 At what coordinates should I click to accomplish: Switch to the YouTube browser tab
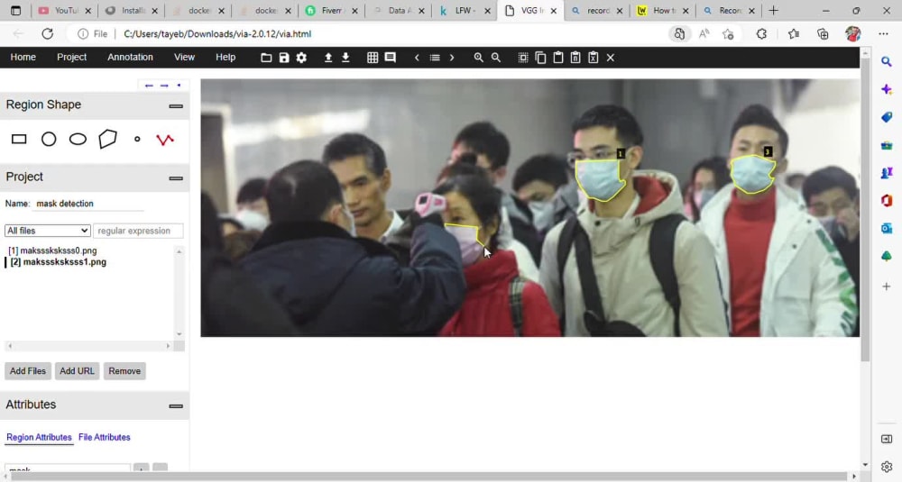64,10
